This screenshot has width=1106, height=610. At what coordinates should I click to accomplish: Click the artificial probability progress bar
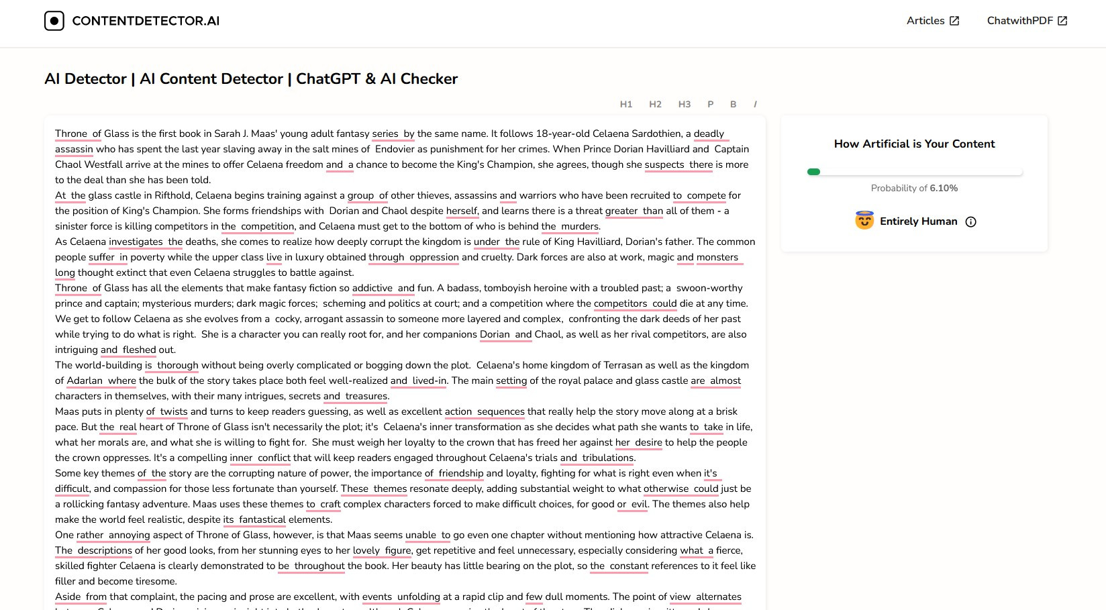point(914,172)
